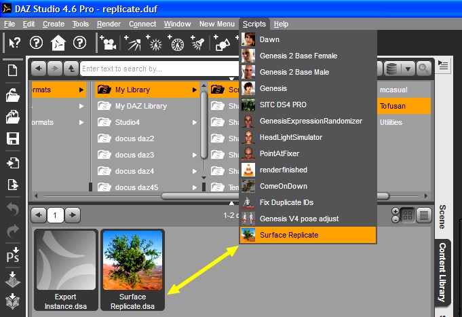The image size is (462, 317).
Task: Go to the next results page
Action: click(73, 215)
